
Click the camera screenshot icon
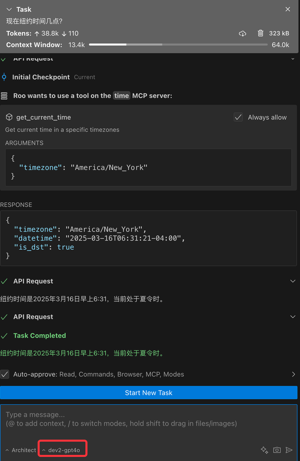click(x=277, y=450)
